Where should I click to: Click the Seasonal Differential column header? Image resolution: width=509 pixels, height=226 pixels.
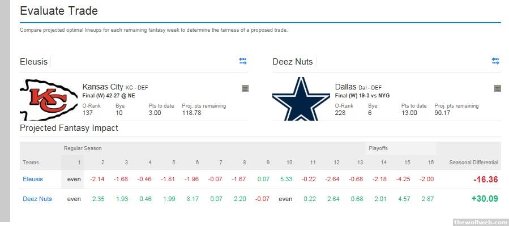click(474, 163)
